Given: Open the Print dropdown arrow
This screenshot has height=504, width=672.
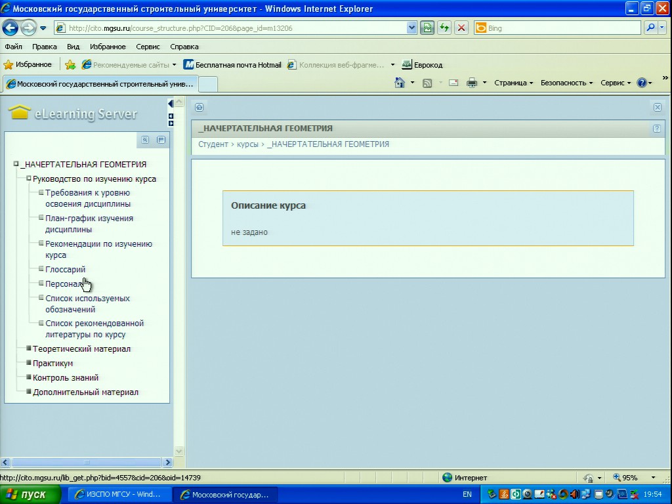Looking at the screenshot, I should click(x=485, y=83).
